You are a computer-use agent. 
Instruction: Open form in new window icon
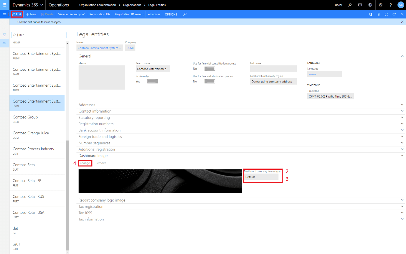[x=394, y=14]
